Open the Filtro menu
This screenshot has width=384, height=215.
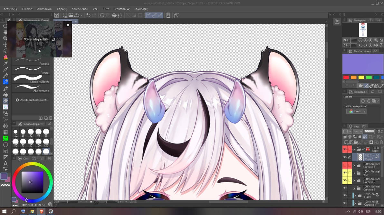(106, 9)
